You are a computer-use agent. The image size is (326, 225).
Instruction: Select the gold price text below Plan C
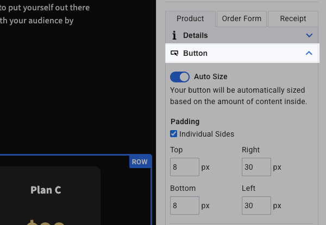pyautogui.click(x=46, y=222)
